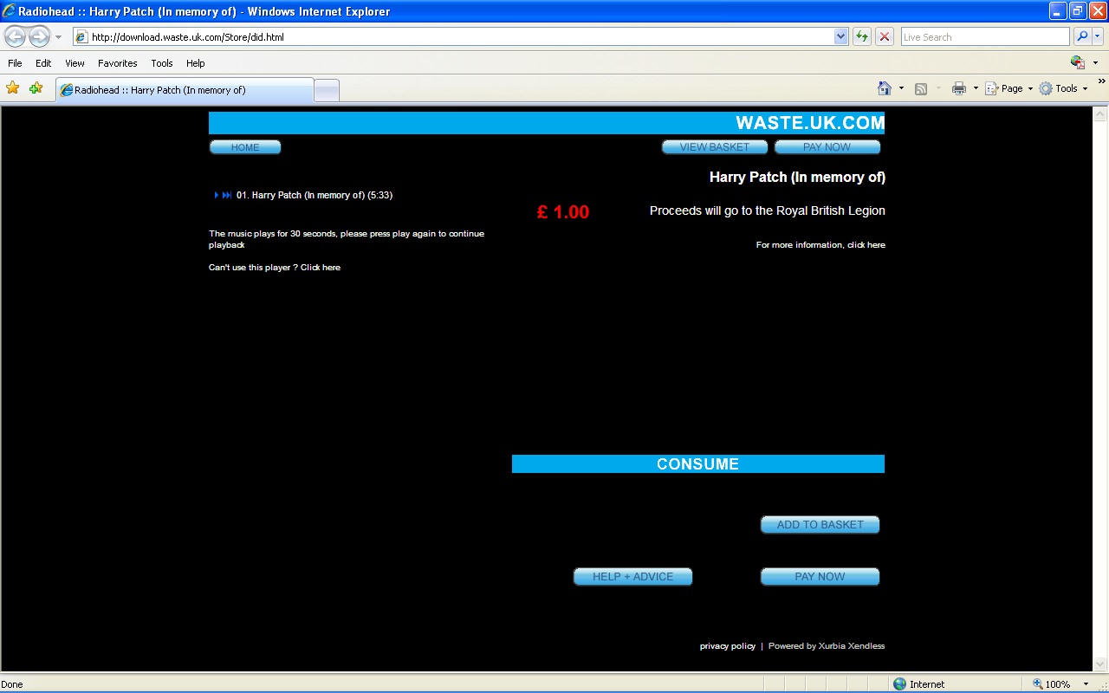
Task: Click the top PAY NOW button
Action: coord(827,147)
